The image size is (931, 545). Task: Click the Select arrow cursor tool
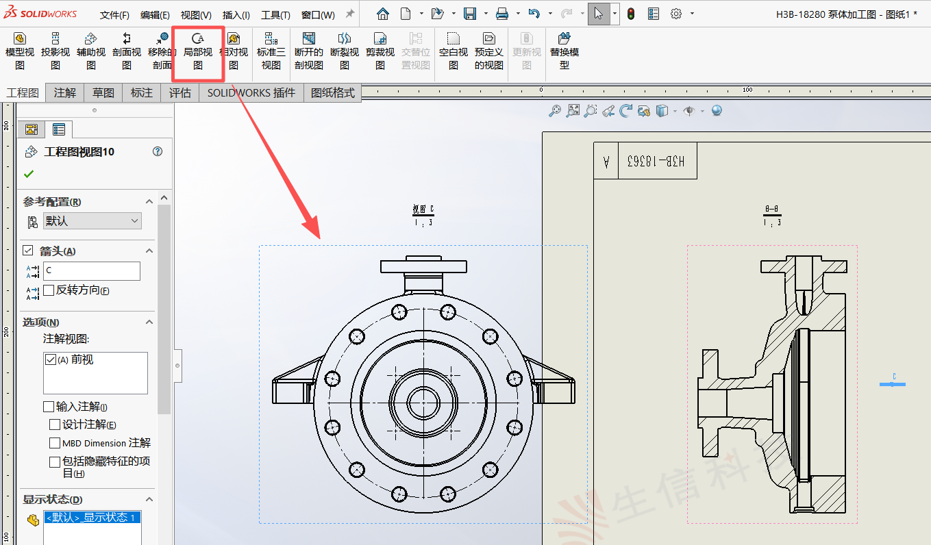tap(598, 14)
